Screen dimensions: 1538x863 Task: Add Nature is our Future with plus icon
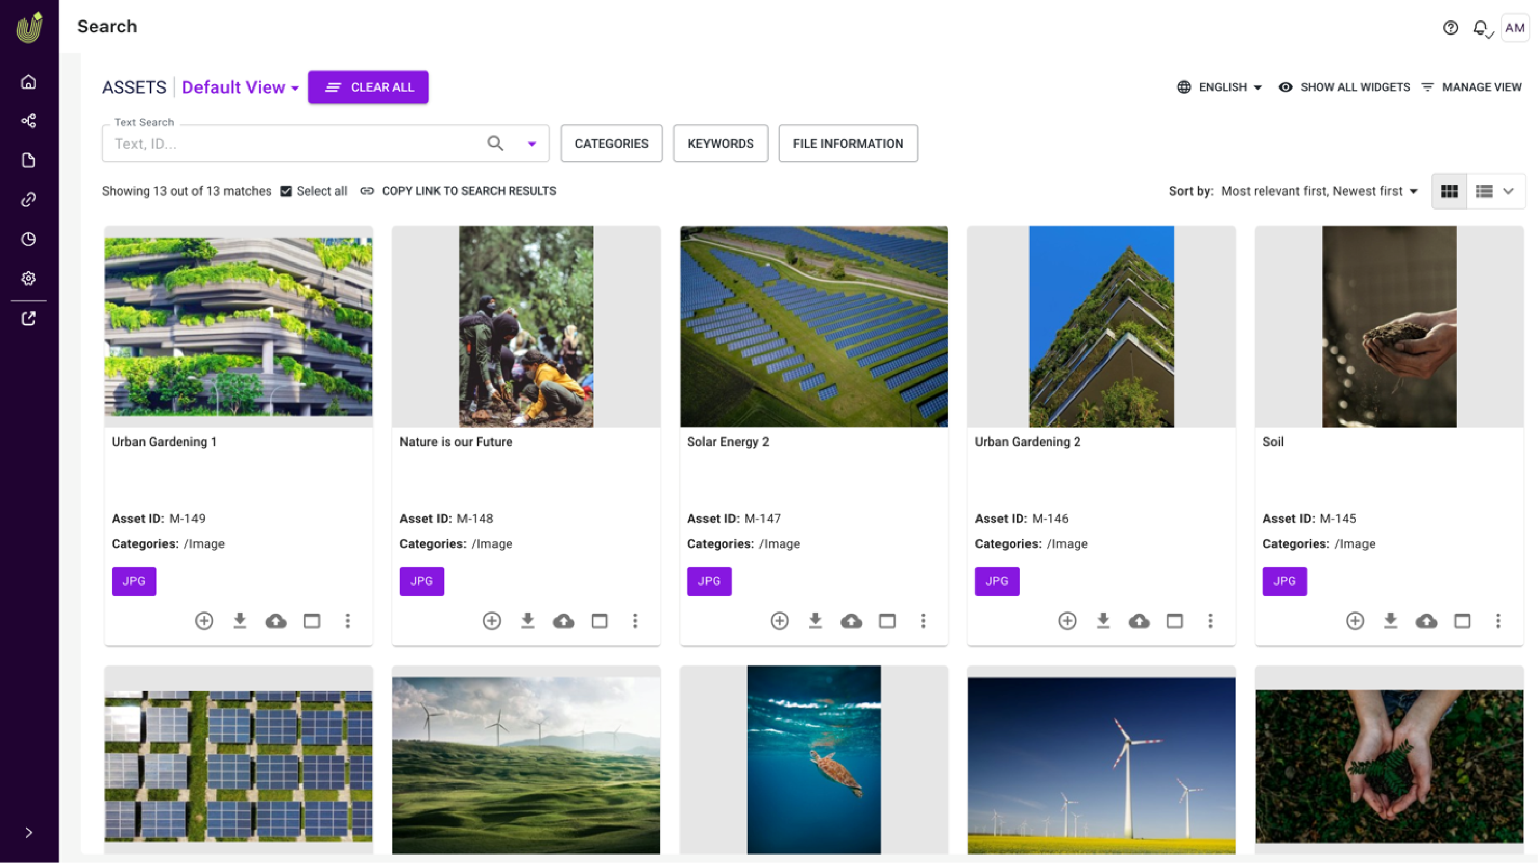click(x=492, y=621)
